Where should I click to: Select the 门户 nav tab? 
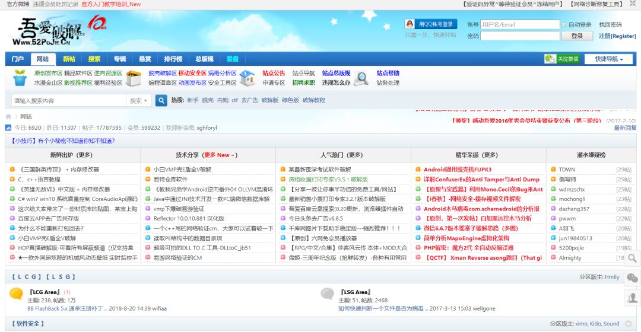[x=18, y=59]
